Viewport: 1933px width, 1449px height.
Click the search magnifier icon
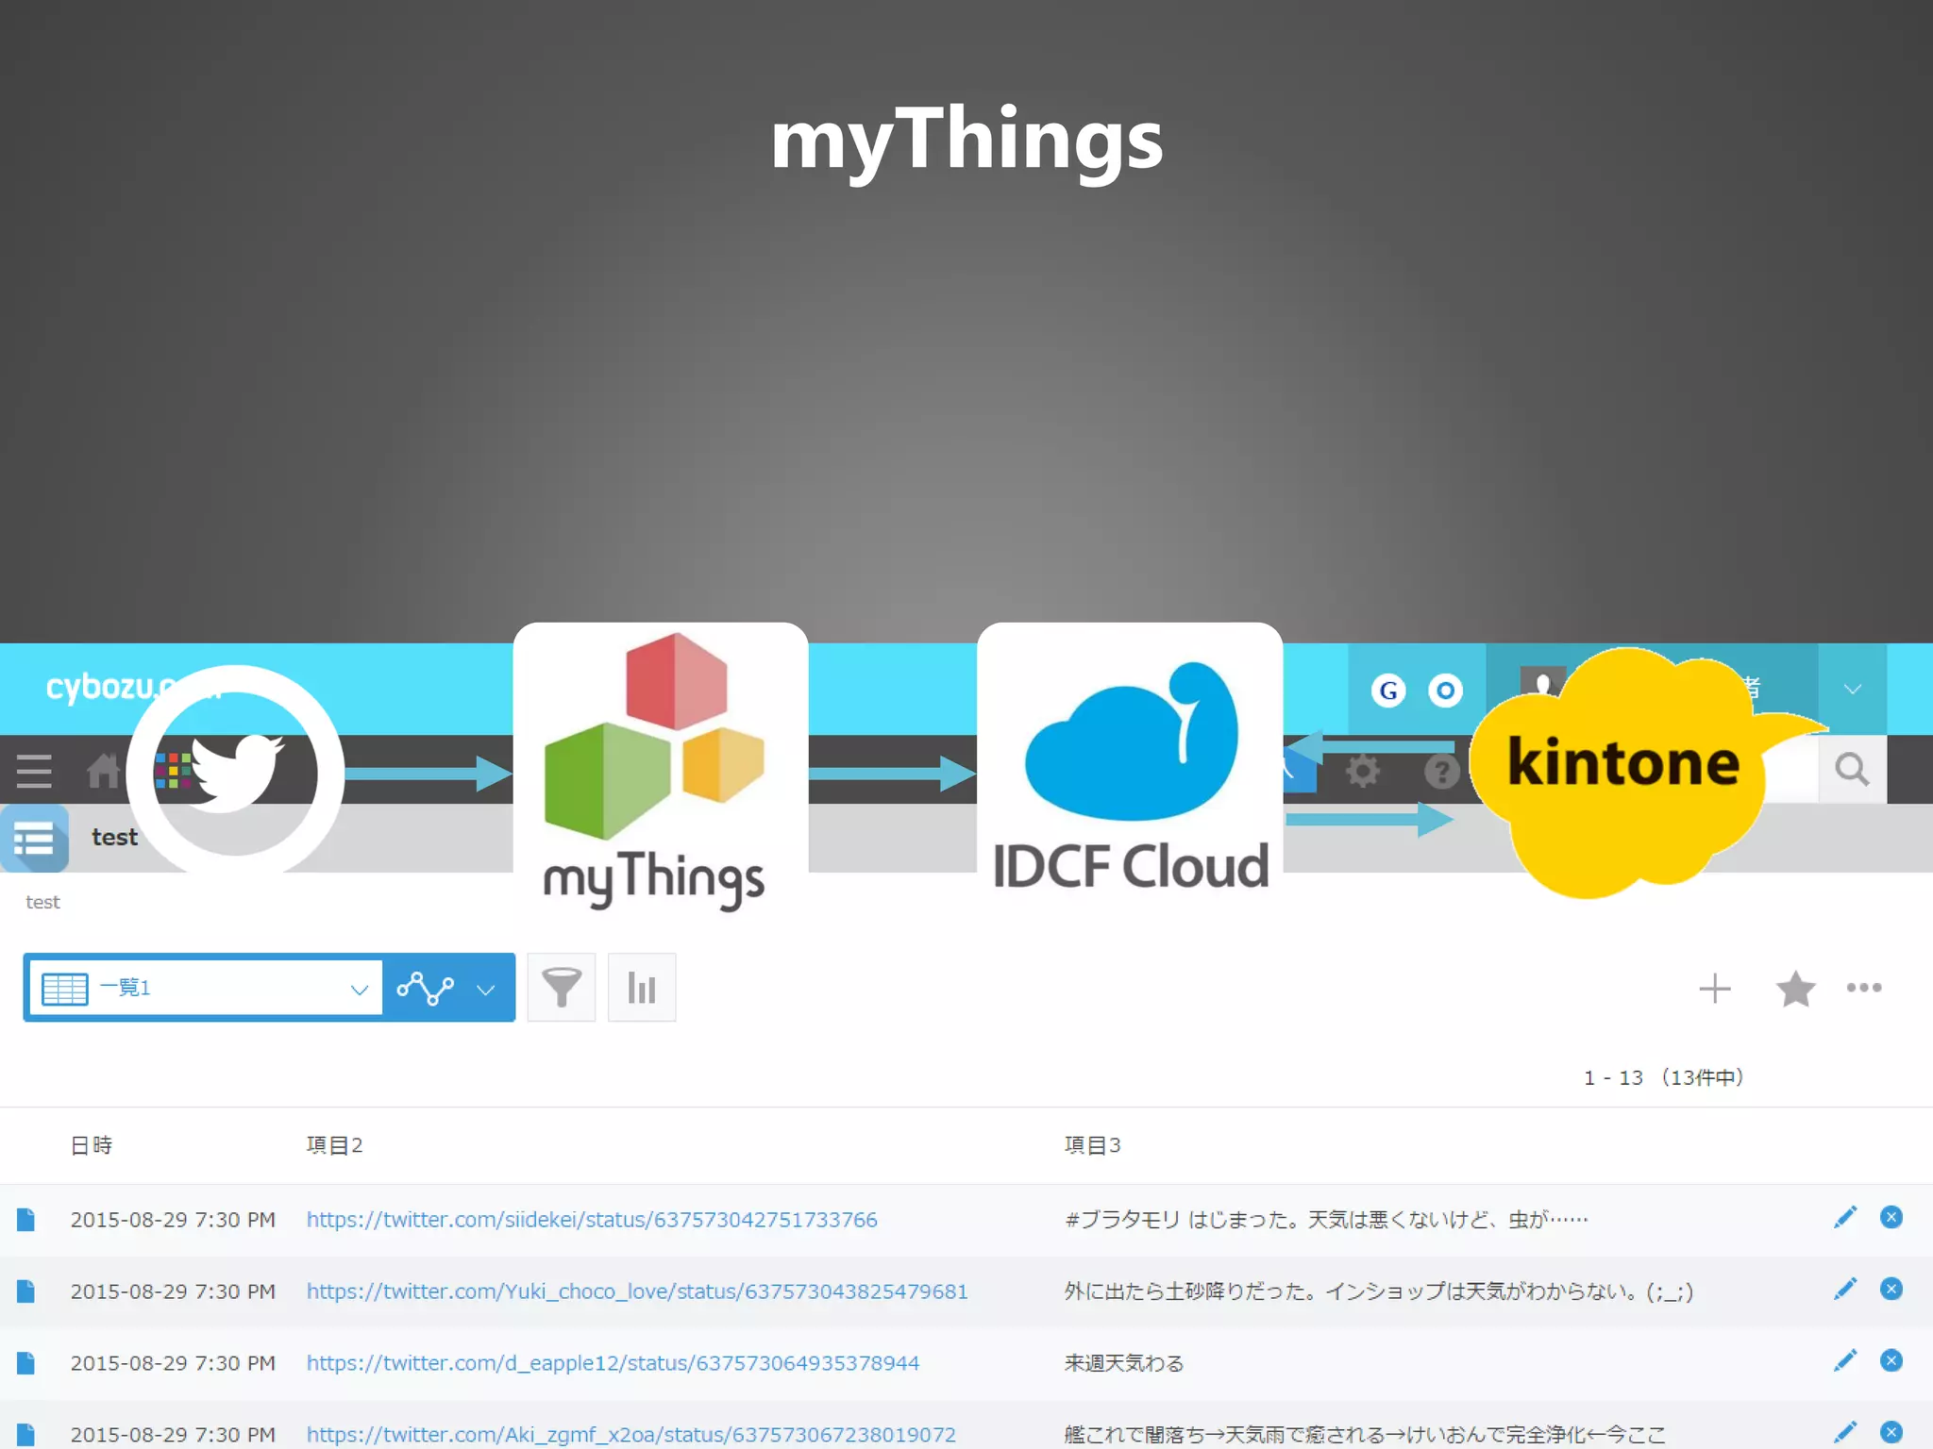(x=1852, y=770)
